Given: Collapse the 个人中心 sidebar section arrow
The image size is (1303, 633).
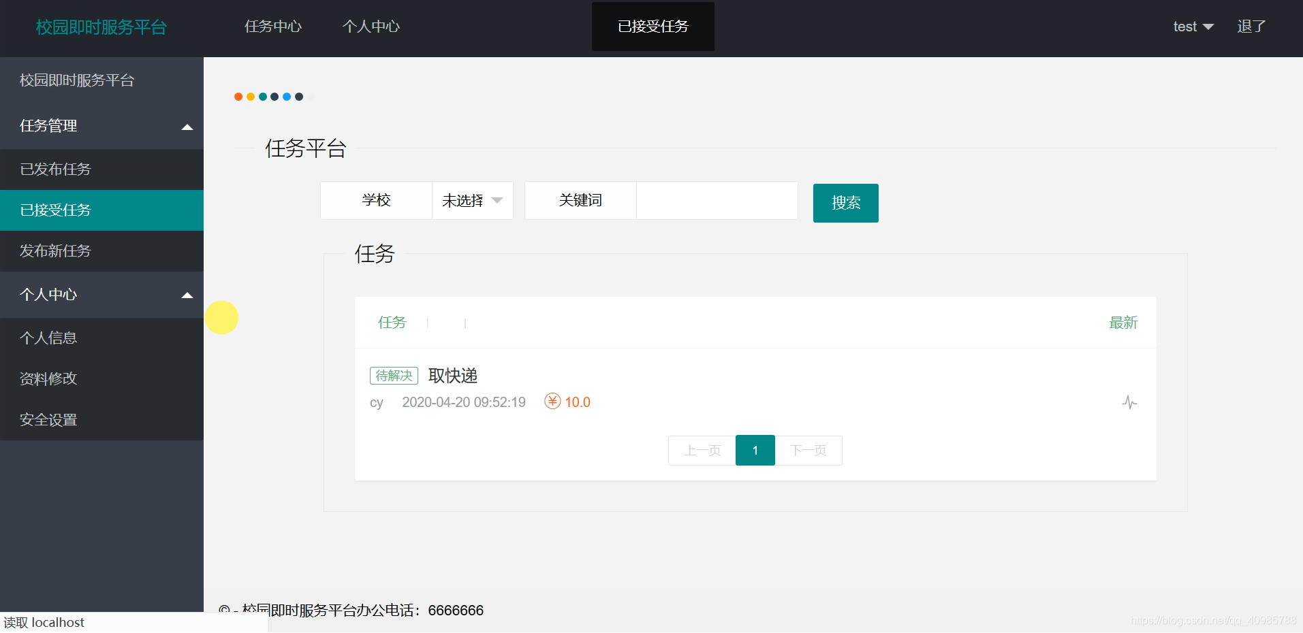Looking at the screenshot, I should tap(187, 295).
